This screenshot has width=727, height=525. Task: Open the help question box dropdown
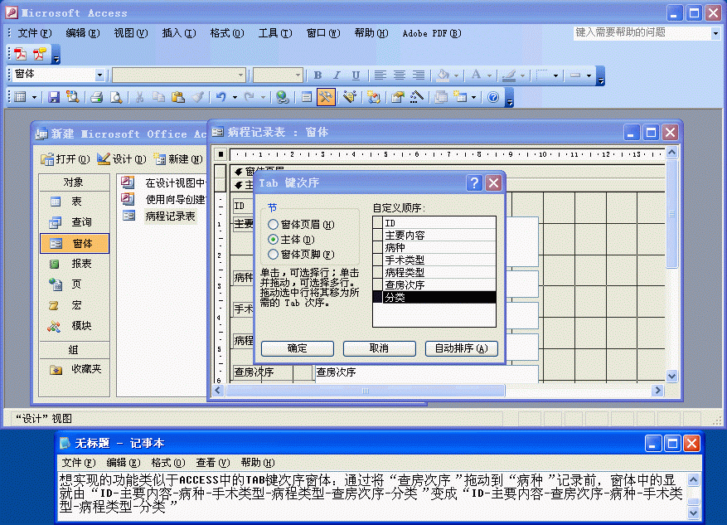tap(715, 33)
